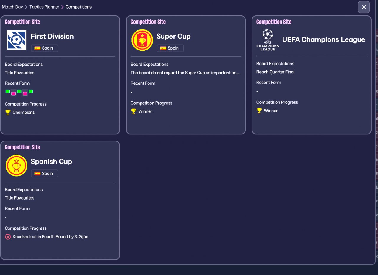
Task: Click first pink form square in First Division
Action: click(x=13, y=94)
